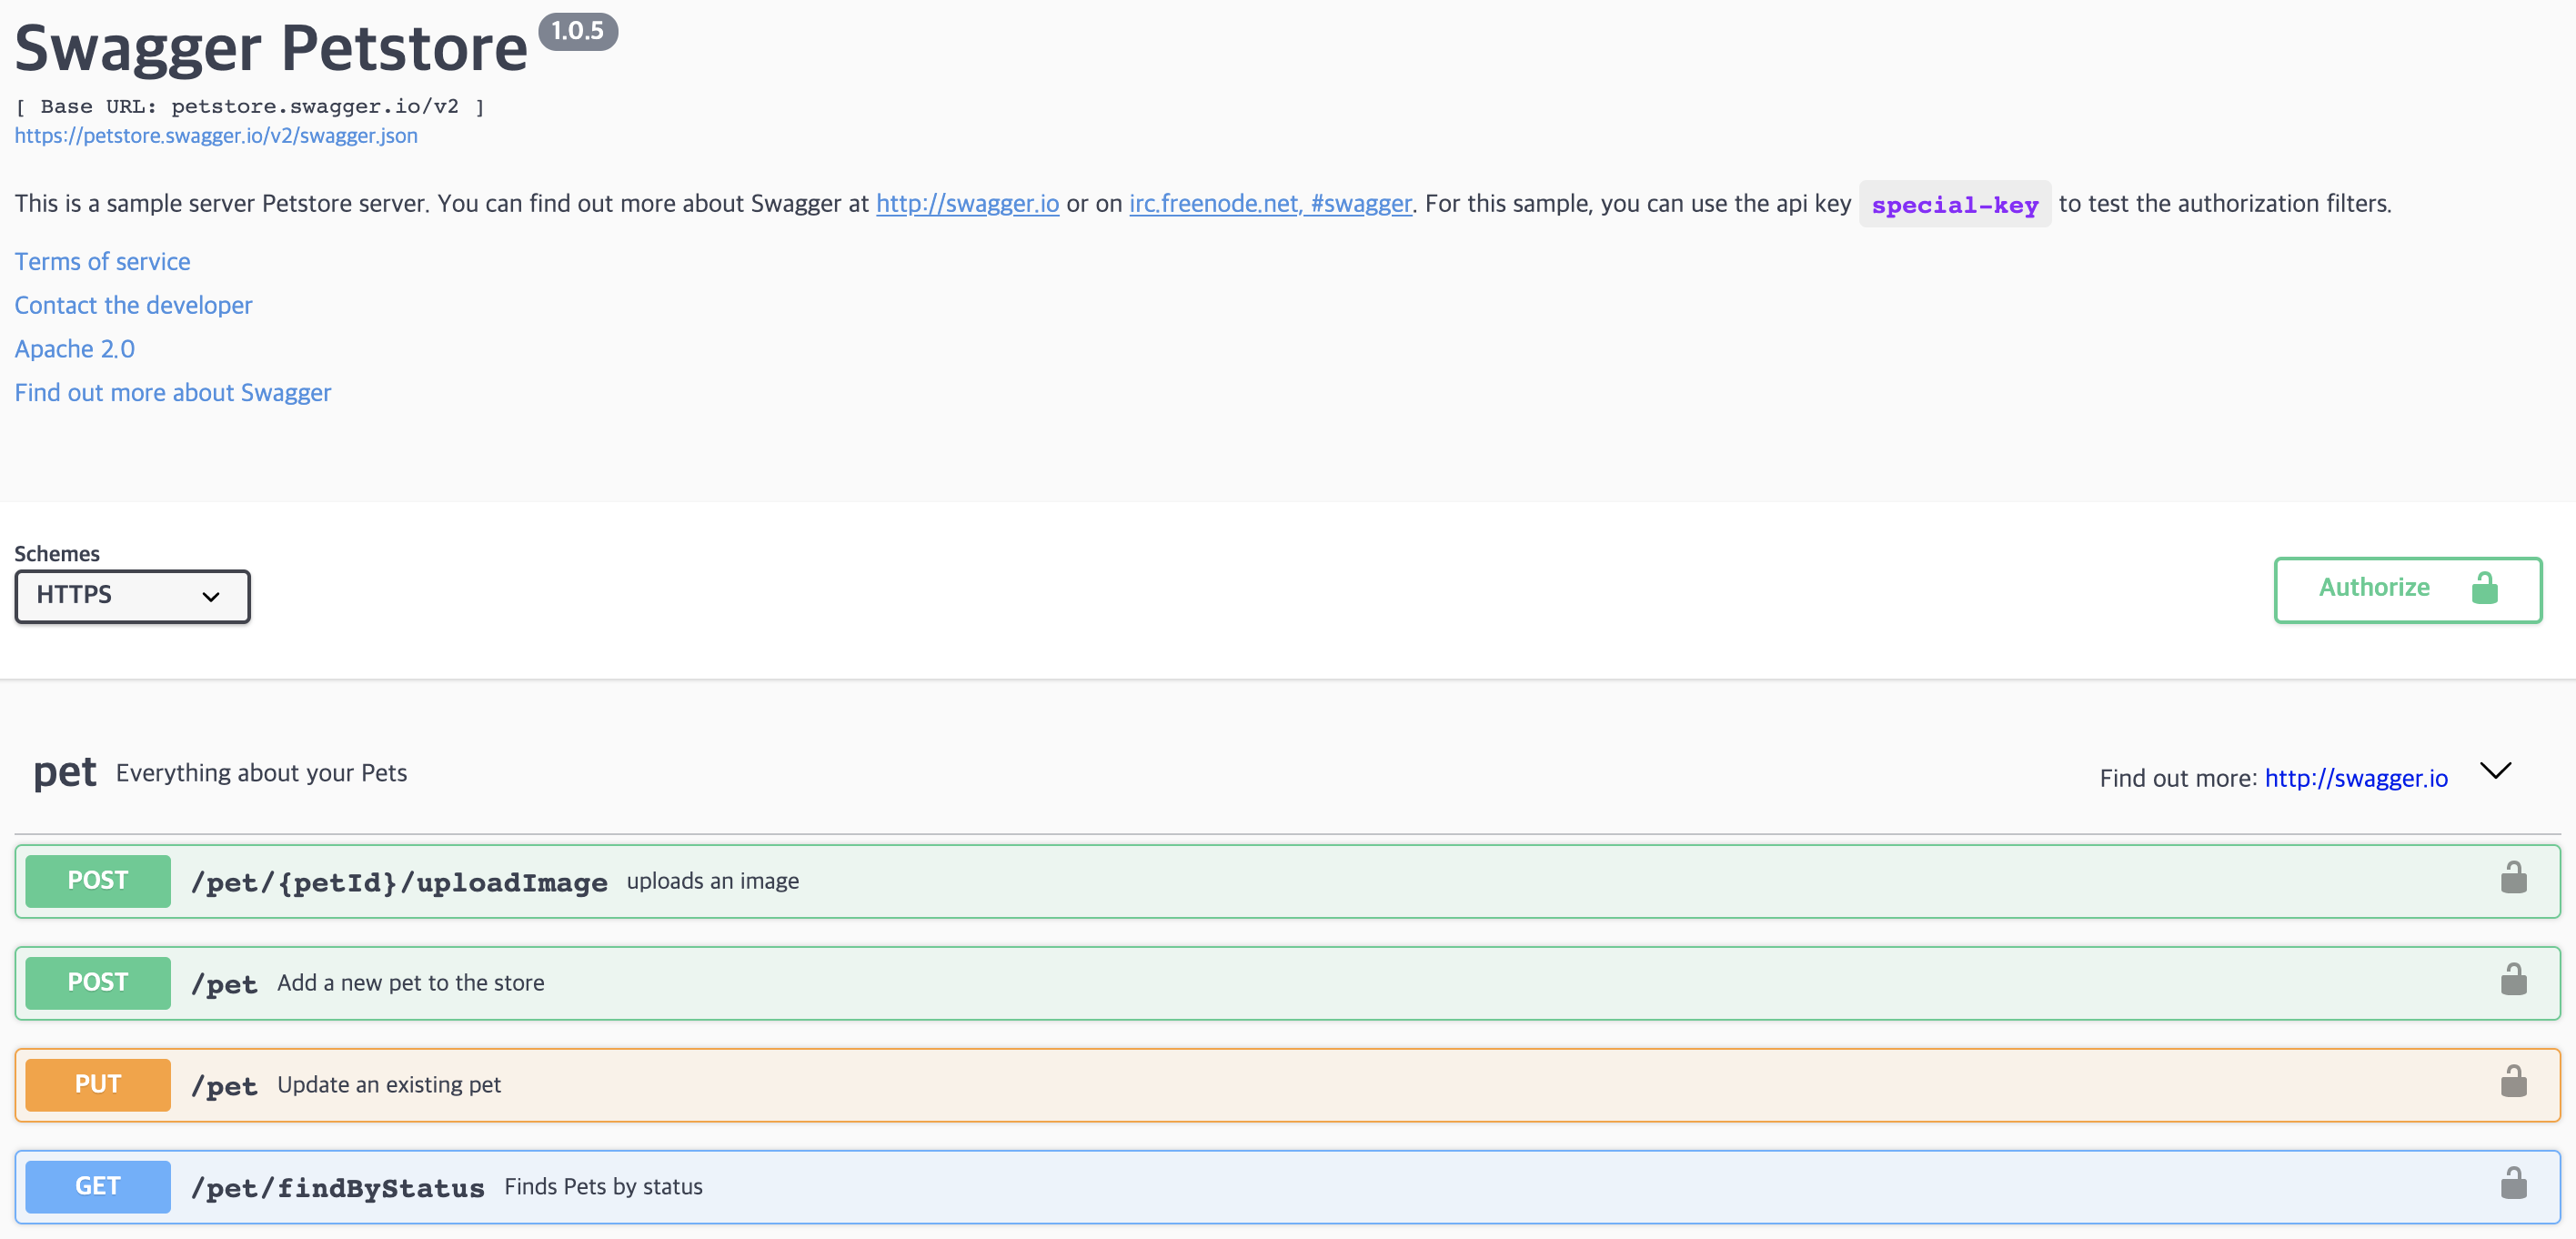Click the green lock icon inside Authorize button
Viewport: 2576px width, 1239px height.
[2484, 588]
